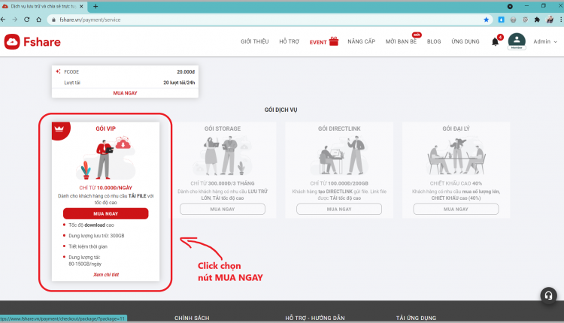Click MUA NGAY in Gói Directlink
Image resolution: width=564 pixels, height=323 pixels.
pos(339,209)
